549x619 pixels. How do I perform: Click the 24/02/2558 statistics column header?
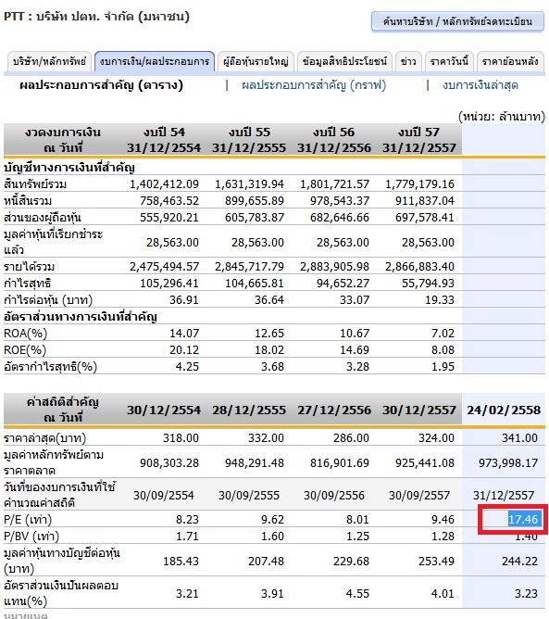(504, 411)
